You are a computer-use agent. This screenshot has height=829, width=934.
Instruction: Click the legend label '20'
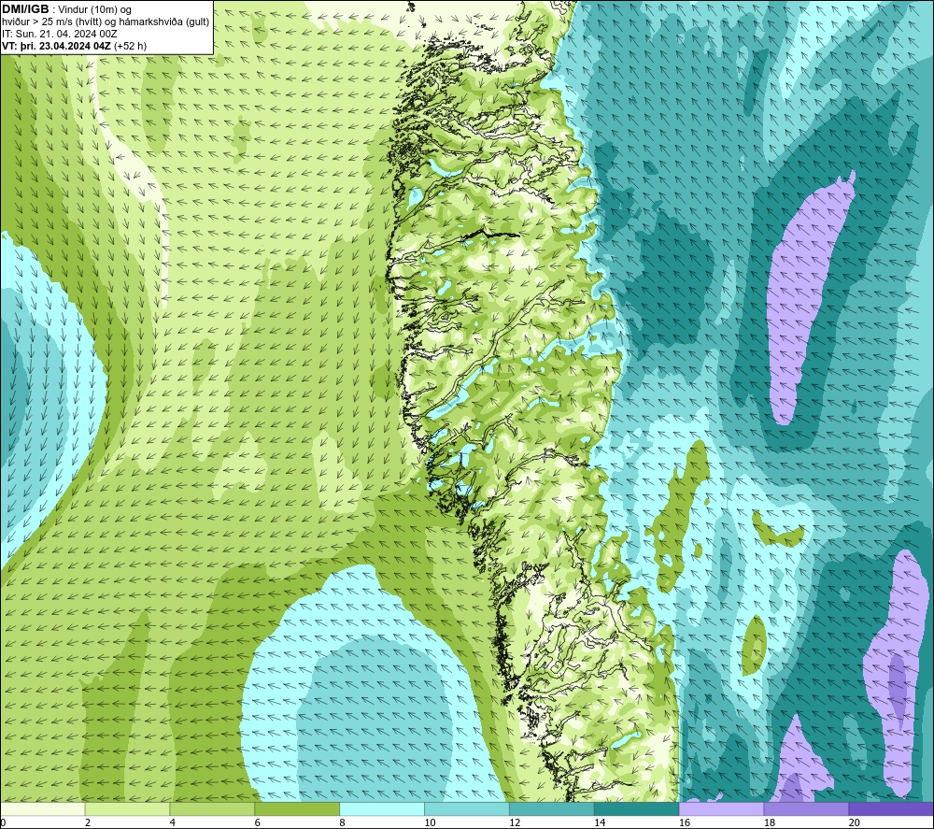click(855, 822)
